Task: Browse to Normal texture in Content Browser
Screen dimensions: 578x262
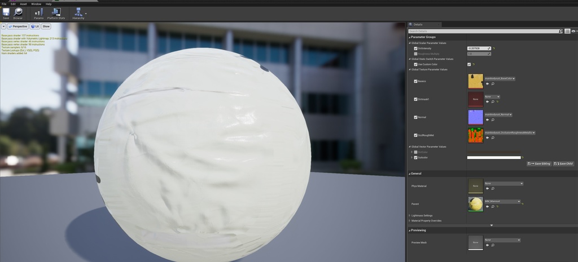Action: 492,120
